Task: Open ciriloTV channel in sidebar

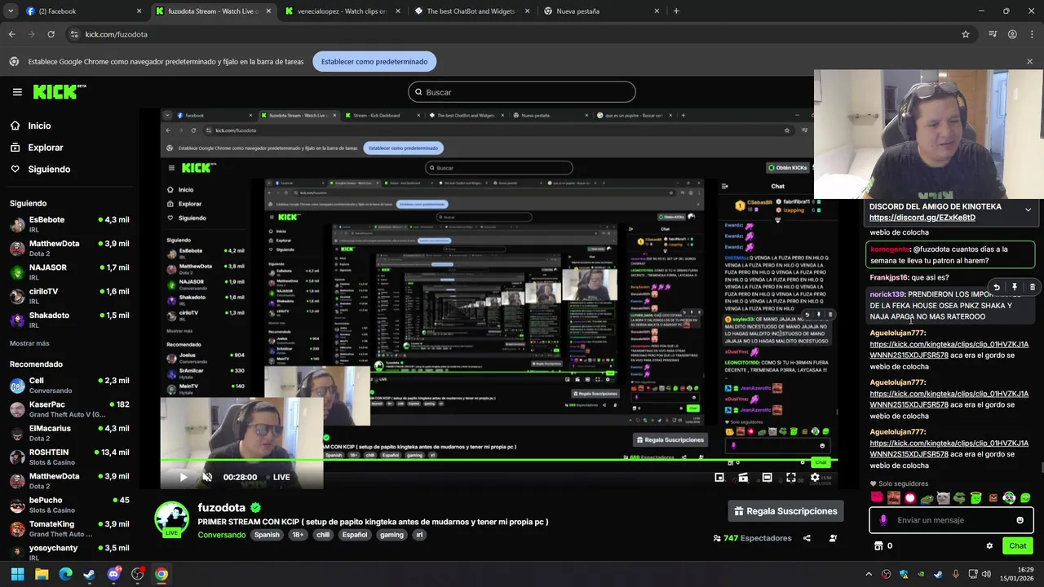Action: [x=69, y=296]
